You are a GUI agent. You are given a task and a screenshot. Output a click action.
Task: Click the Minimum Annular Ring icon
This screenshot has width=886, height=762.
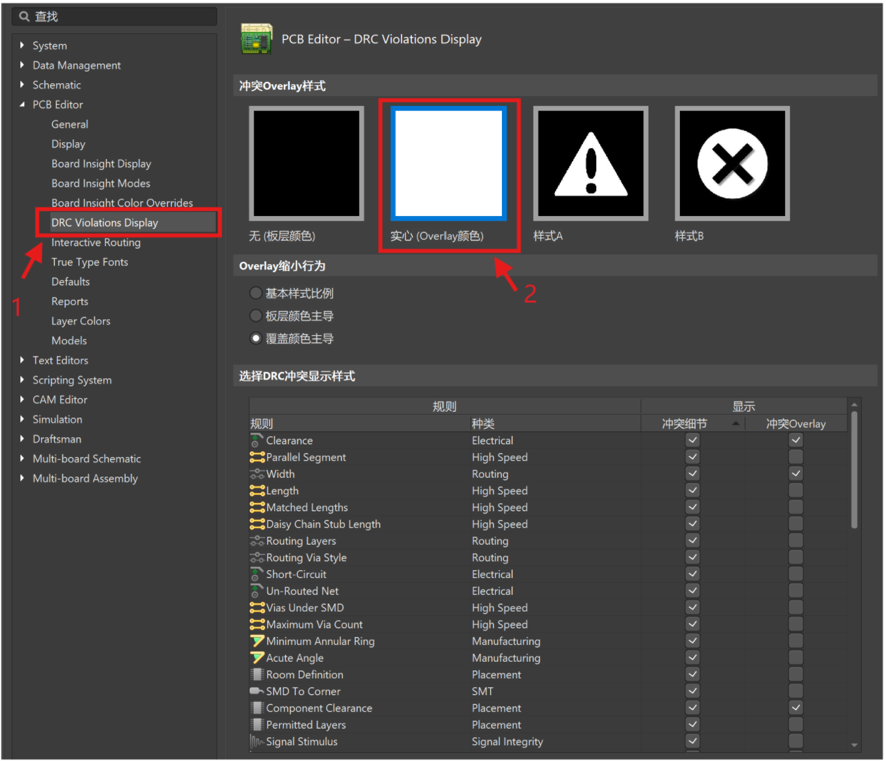click(257, 641)
